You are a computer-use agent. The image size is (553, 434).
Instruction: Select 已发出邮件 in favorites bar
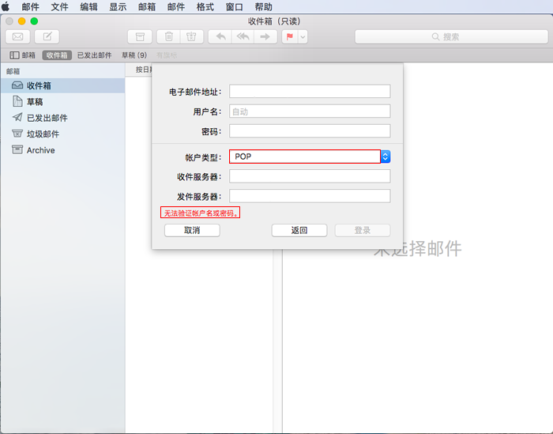95,55
